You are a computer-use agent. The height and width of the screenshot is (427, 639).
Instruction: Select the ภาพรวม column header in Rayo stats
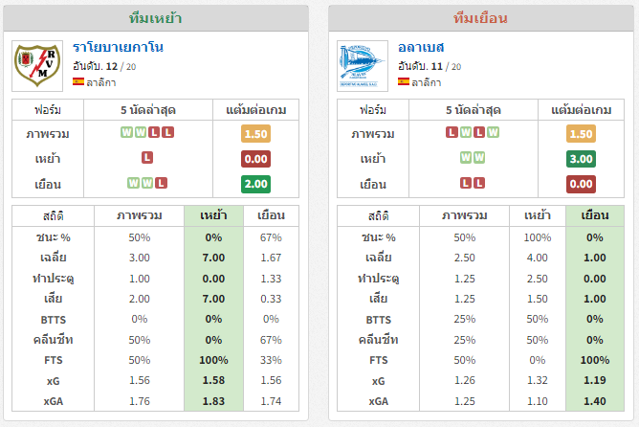click(x=139, y=215)
